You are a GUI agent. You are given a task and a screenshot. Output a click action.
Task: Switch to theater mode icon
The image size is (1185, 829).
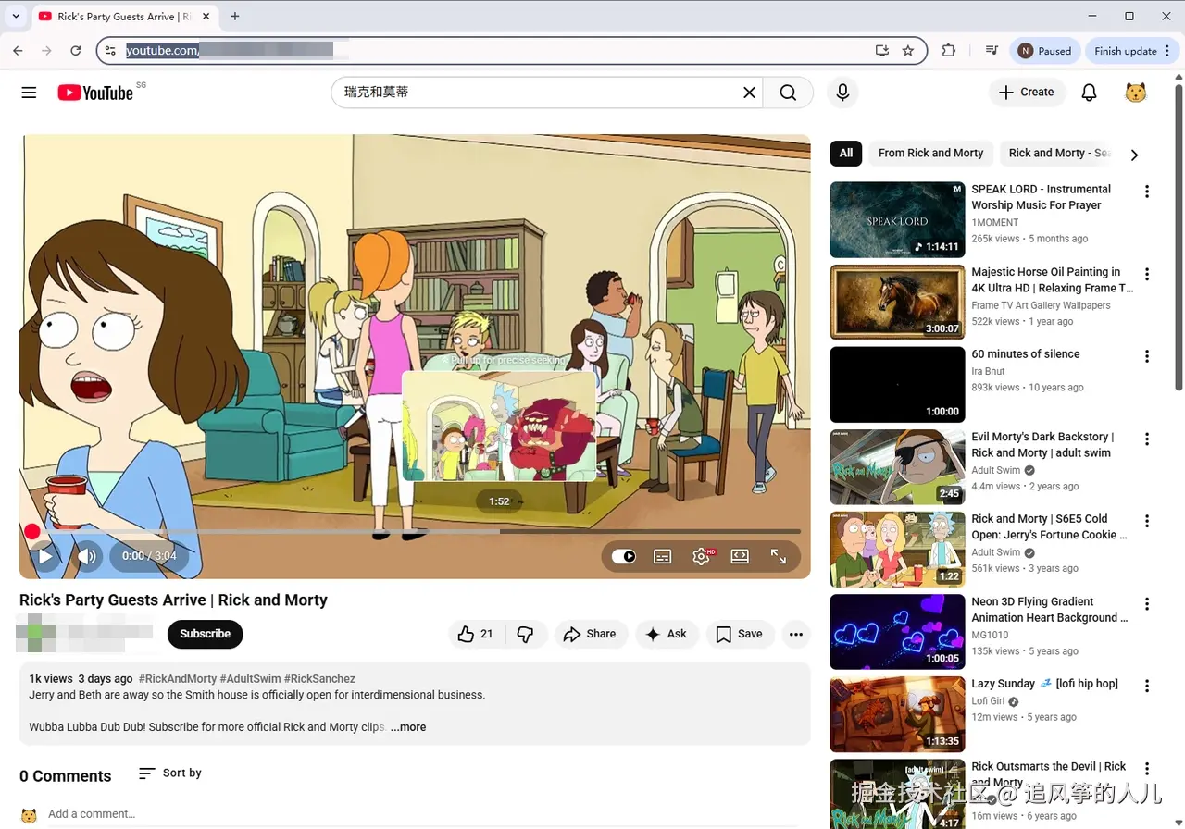740,556
